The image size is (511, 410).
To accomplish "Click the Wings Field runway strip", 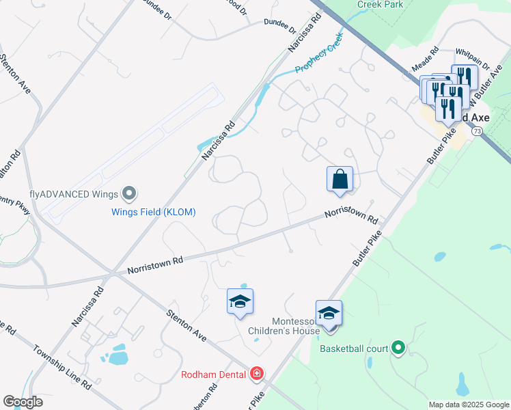I will coord(133,153).
